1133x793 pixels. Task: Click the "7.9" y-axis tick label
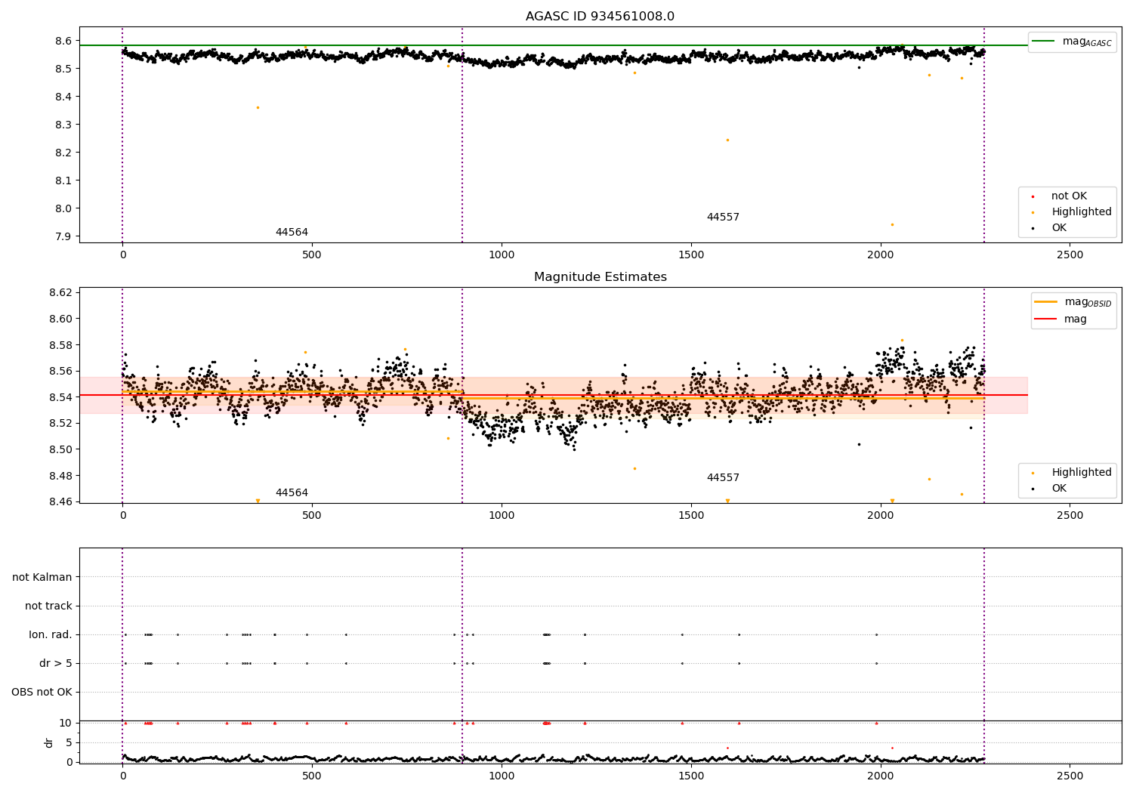(x=64, y=236)
